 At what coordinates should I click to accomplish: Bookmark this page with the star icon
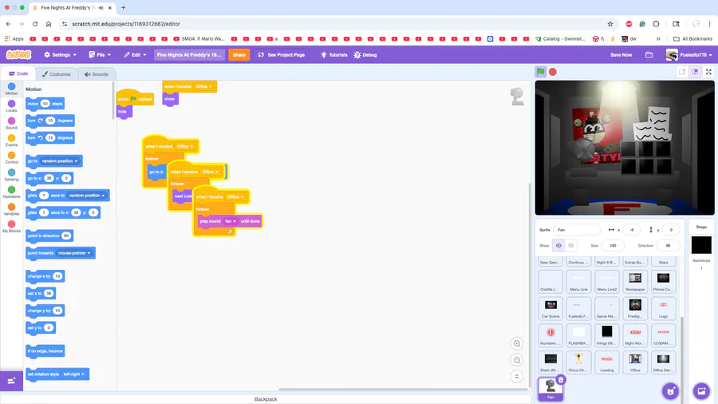coord(610,24)
